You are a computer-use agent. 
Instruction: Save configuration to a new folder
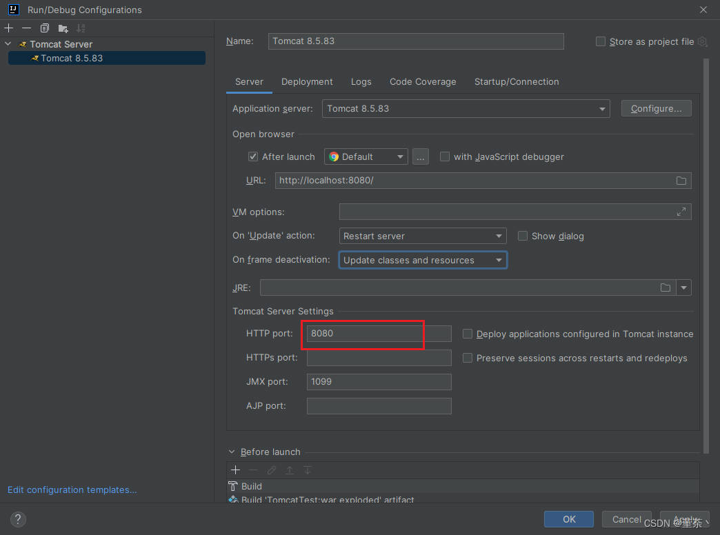(63, 28)
